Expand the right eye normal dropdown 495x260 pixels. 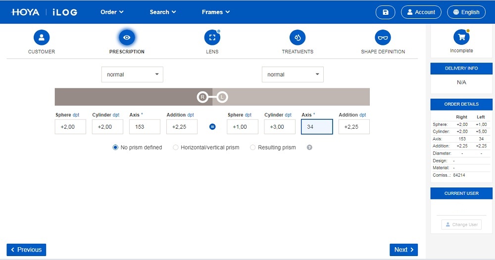point(132,74)
